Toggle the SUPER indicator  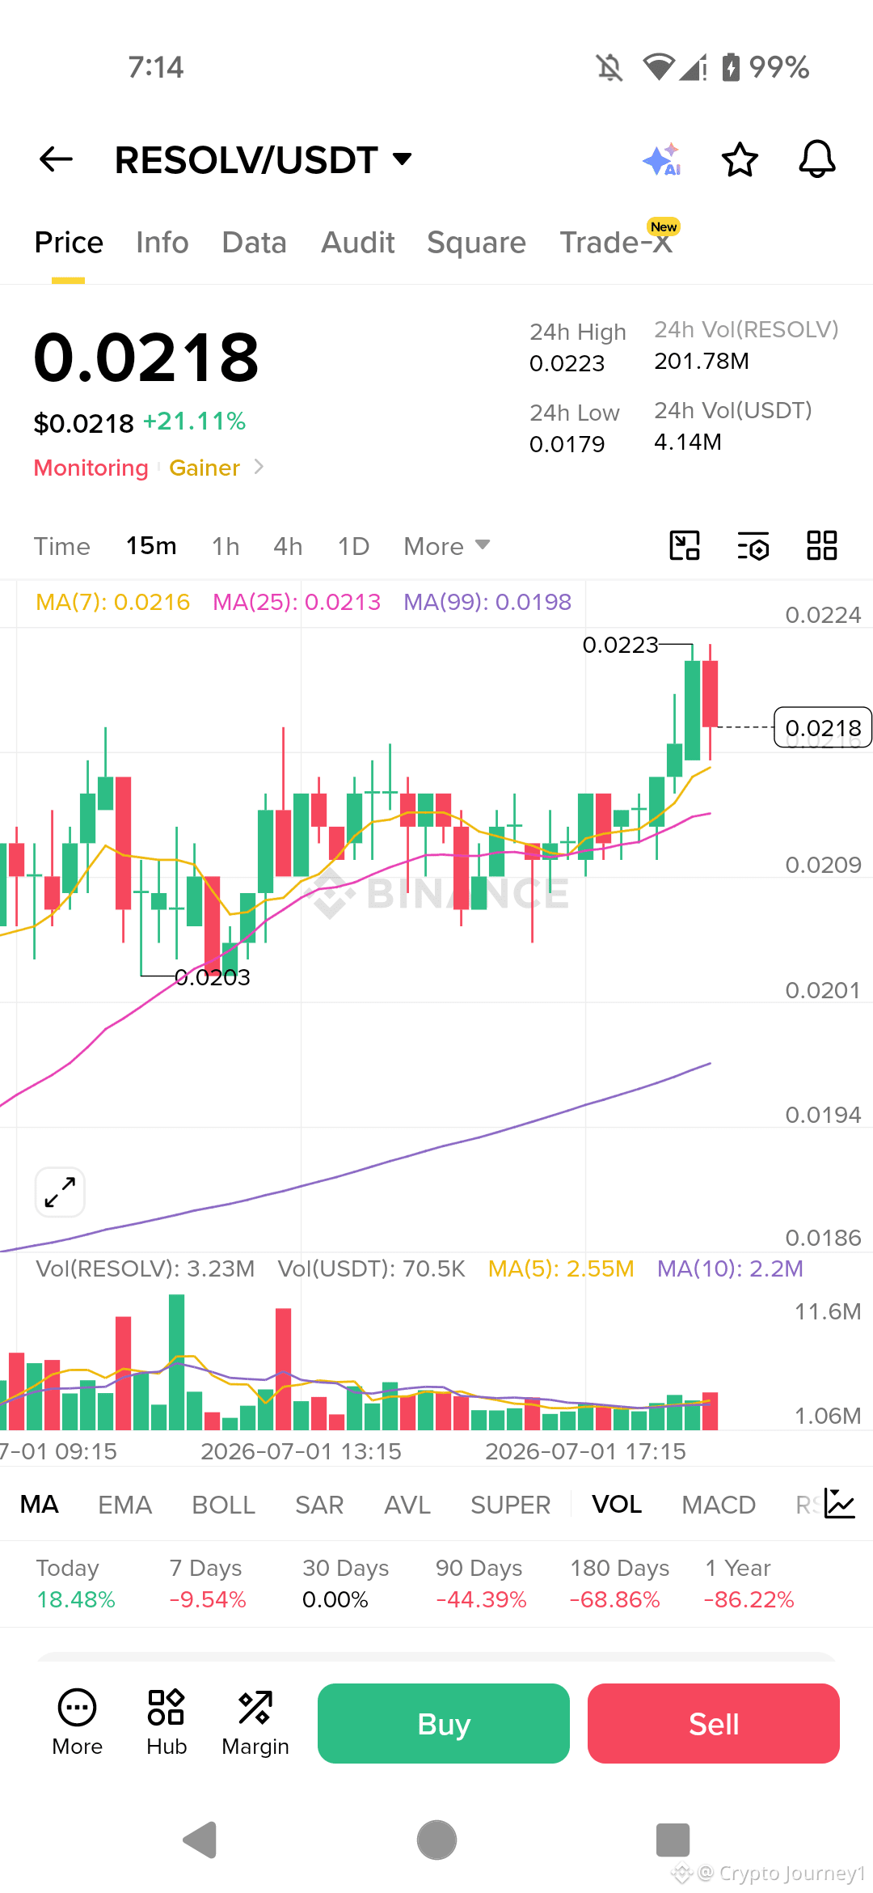tap(510, 1505)
